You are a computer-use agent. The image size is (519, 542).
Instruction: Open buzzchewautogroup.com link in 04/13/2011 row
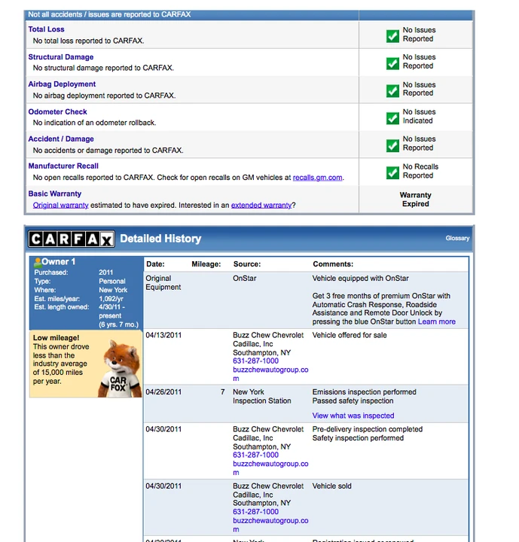click(270, 374)
